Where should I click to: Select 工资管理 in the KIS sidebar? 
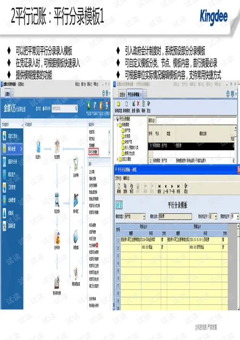pyautogui.click(x=13, y=187)
